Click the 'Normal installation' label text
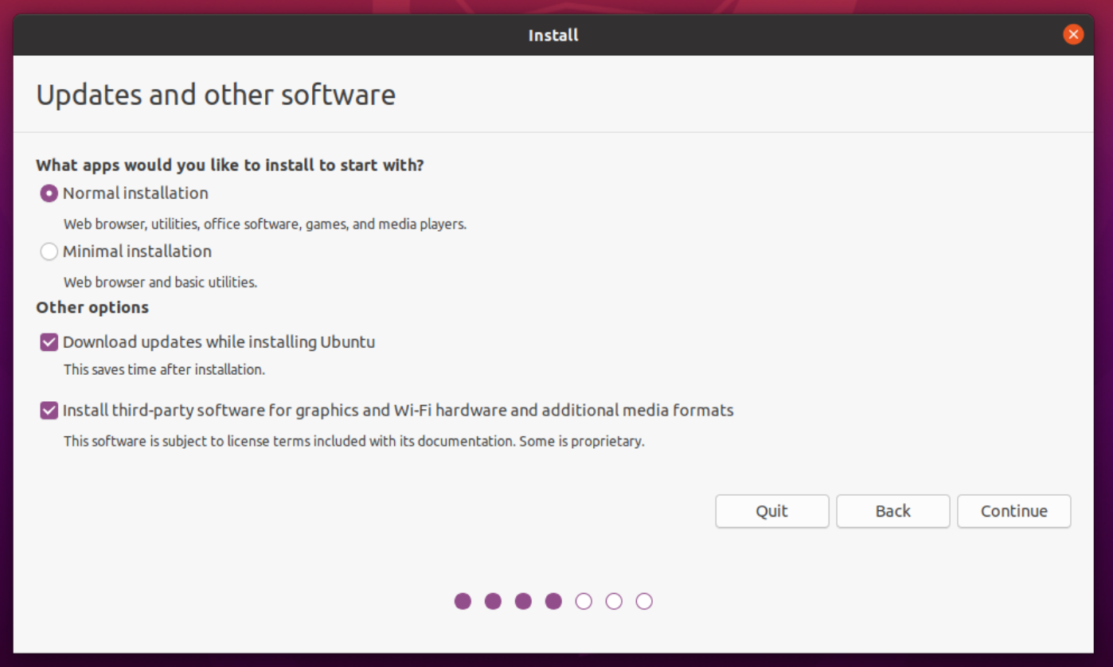Screen dimensions: 1113x667 coord(135,193)
